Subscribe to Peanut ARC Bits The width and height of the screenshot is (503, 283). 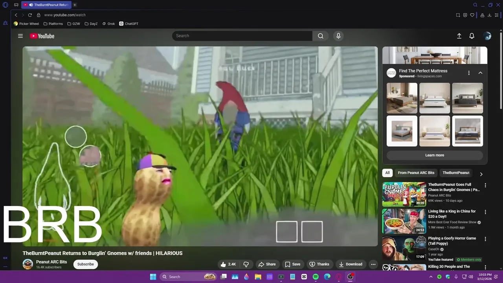pyautogui.click(x=85, y=264)
